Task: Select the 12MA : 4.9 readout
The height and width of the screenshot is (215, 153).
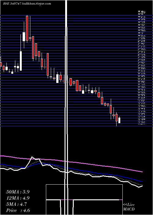Action: click(18, 198)
